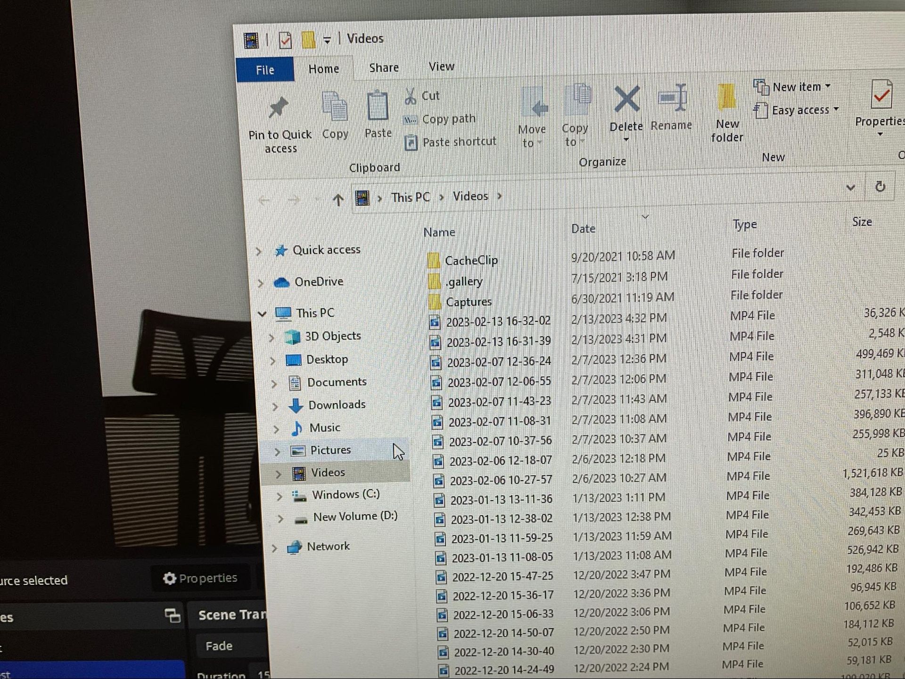
Task: Open the Copy to menu
Action: [575, 116]
